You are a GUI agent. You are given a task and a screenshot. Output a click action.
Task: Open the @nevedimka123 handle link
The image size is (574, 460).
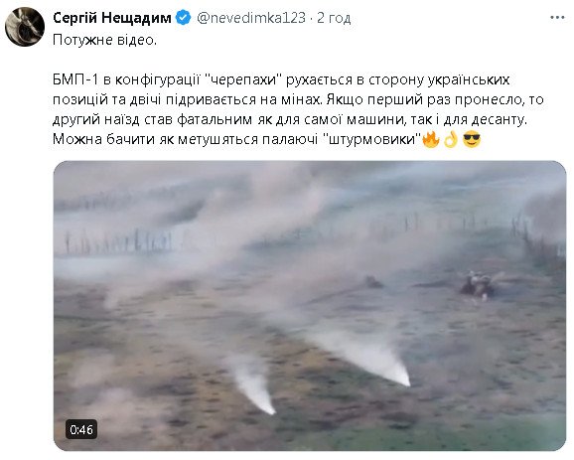tap(251, 18)
